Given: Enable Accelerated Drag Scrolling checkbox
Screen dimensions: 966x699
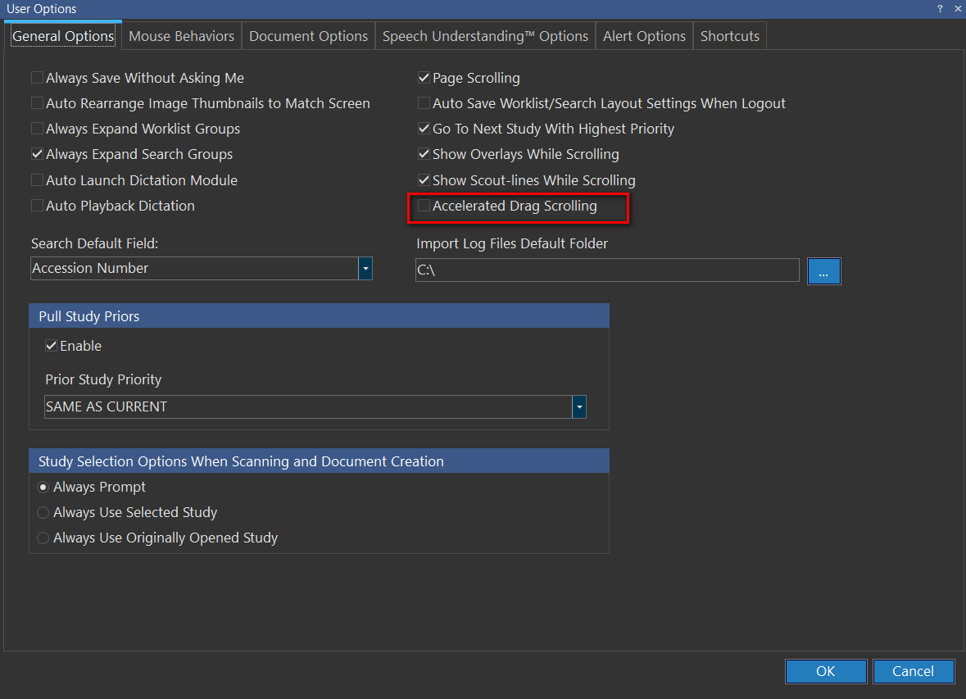Looking at the screenshot, I should coord(424,207).
